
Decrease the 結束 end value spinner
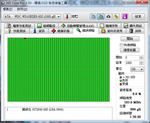point(141,64)
